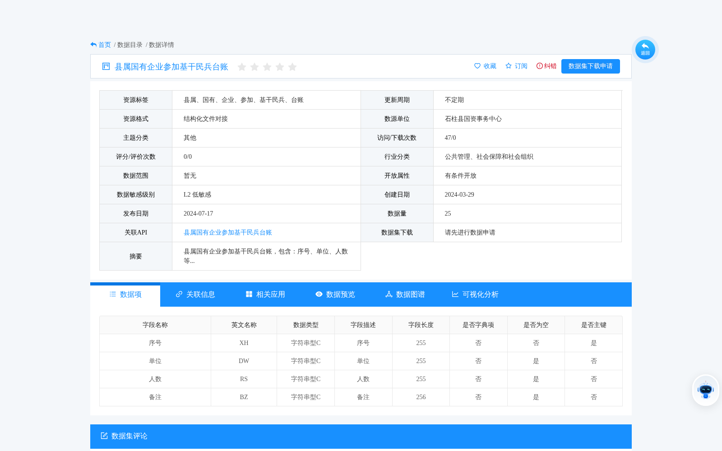Click the 2024-03-29 creation date value
722x451 pixels.
pos(459,194)
